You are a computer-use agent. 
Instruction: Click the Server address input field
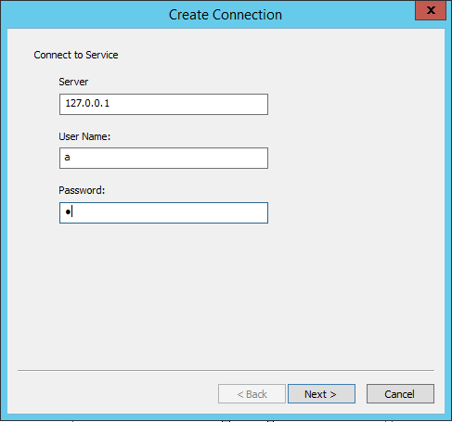pyautogui.click(x=163, y=104)
